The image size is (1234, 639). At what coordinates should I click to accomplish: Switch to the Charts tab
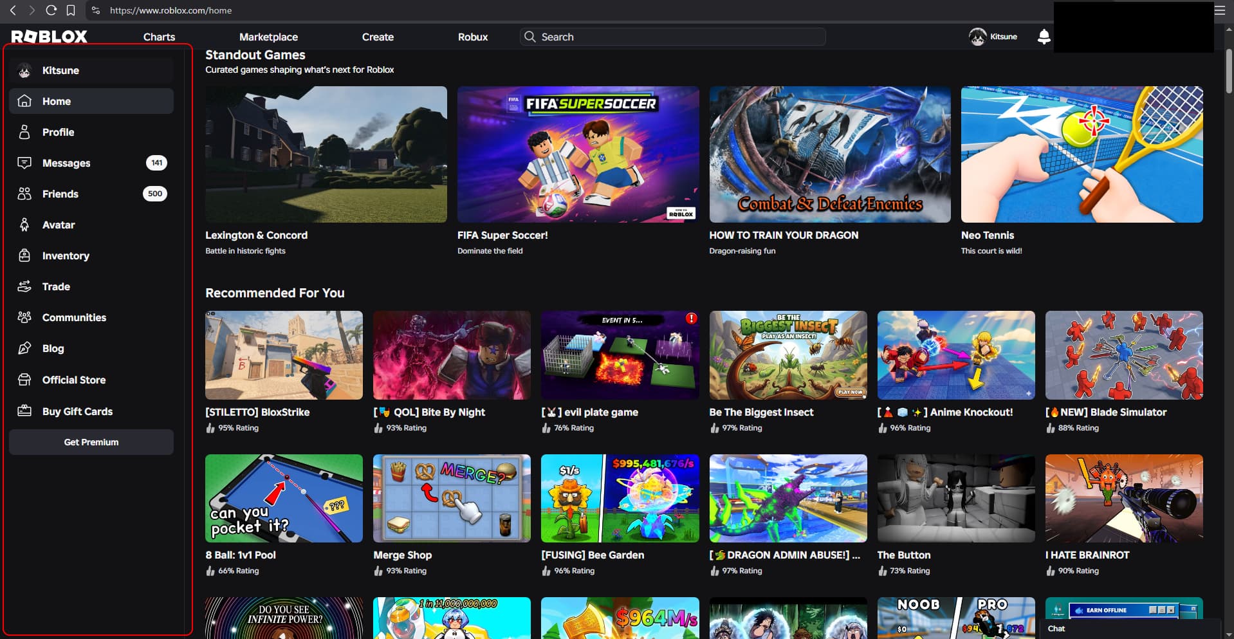(159, 37)
